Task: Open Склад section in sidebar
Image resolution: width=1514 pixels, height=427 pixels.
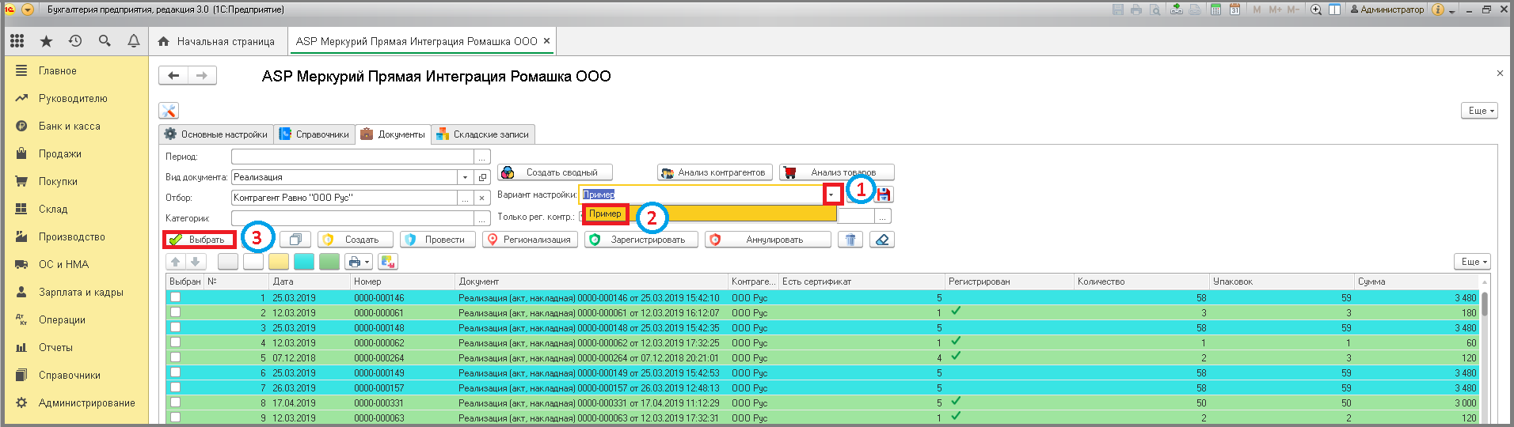Action: tap(53, 209)
